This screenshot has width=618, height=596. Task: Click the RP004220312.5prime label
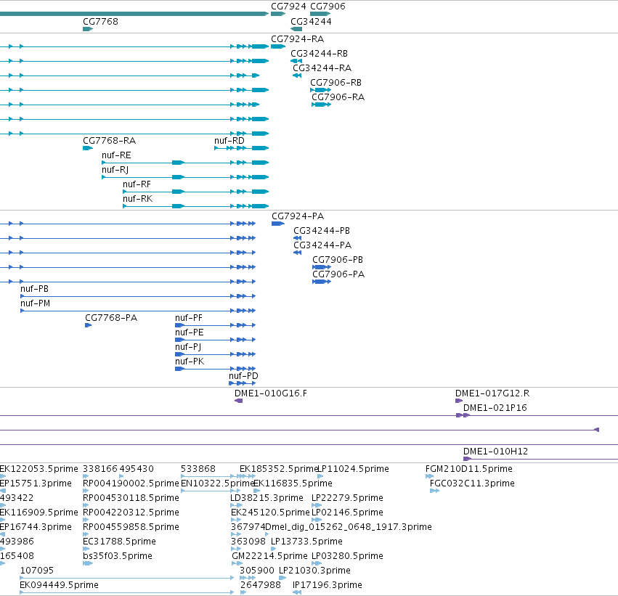[x=131, y=513]
